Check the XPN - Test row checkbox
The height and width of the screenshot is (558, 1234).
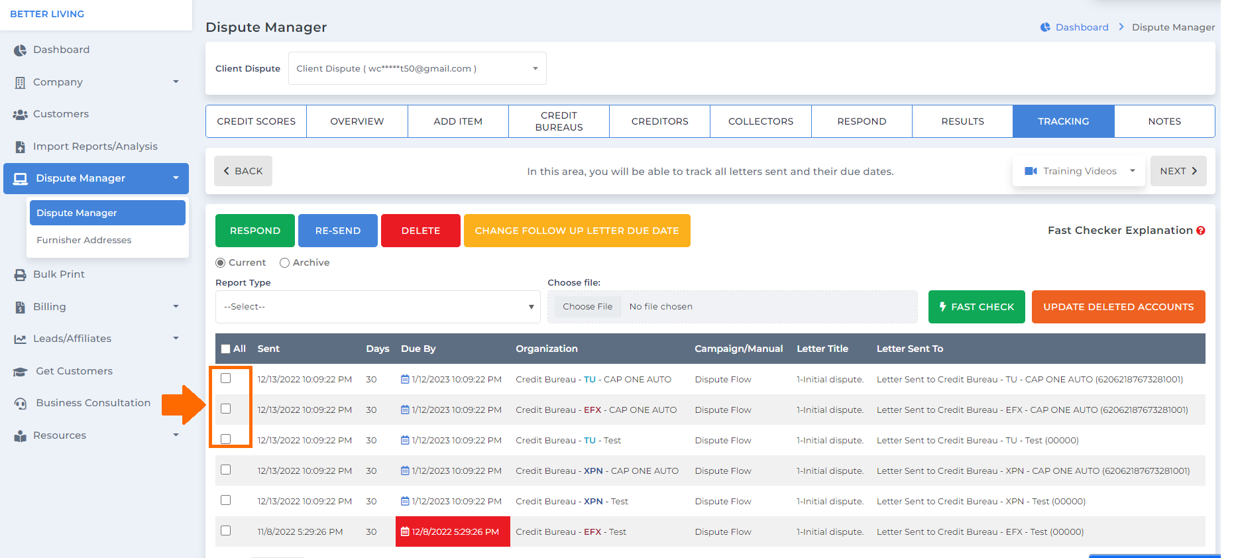[226, 500]
